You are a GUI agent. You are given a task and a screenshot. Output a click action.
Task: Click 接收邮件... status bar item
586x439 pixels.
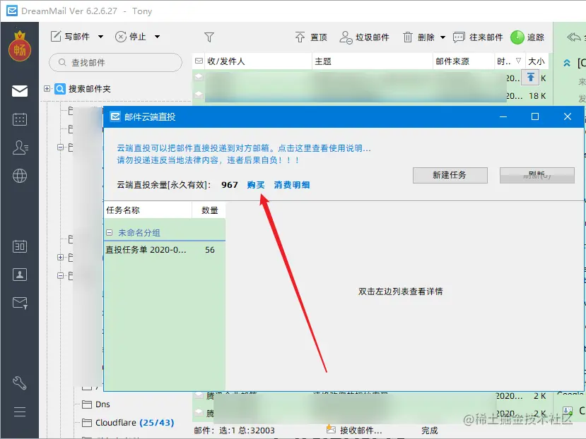coord(354,430)
